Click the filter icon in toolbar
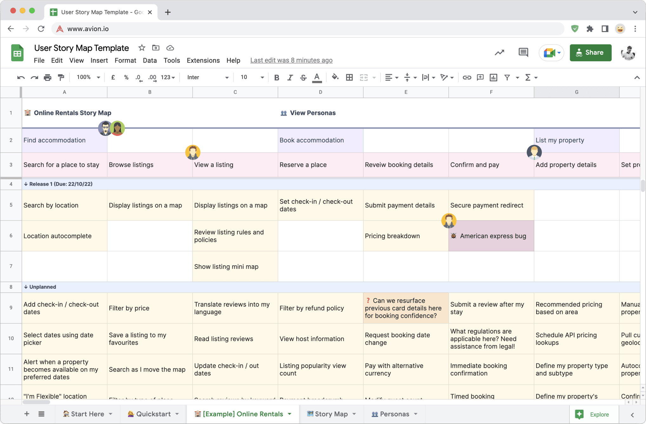Screen dimensions: 646x424 tap(507, 77)
